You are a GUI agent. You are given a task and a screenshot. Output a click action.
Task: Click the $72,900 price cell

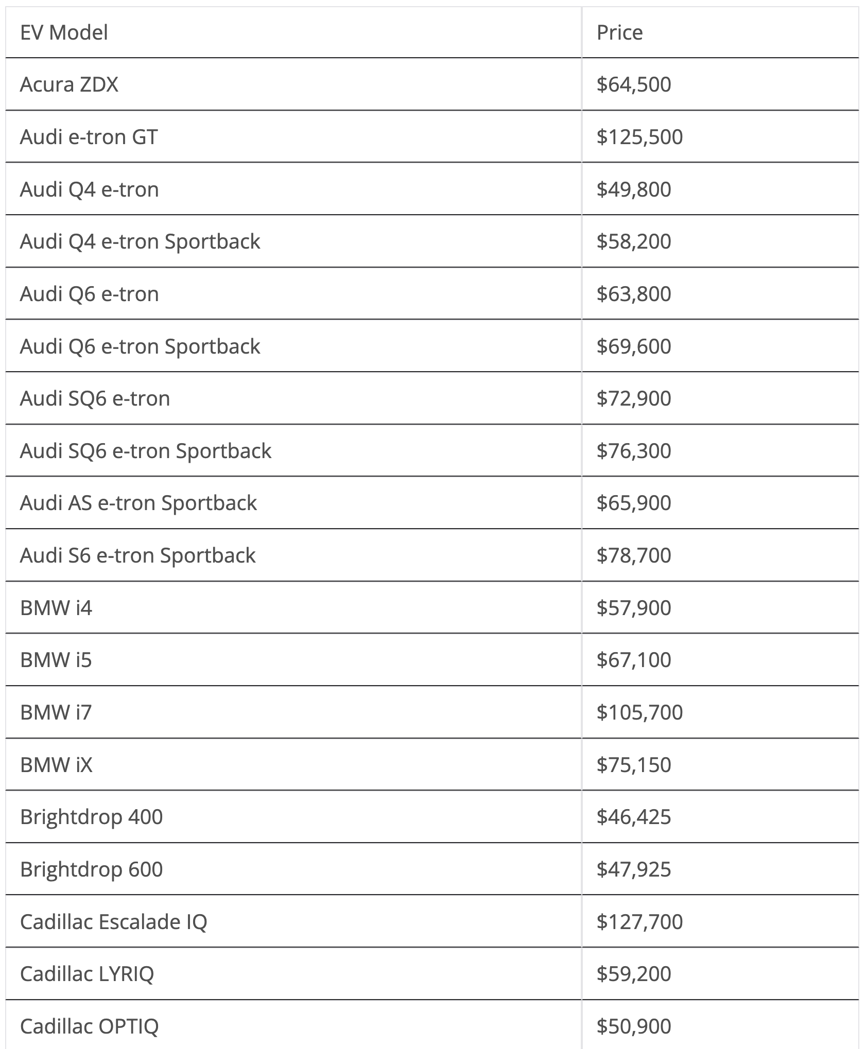coord(634,398)
